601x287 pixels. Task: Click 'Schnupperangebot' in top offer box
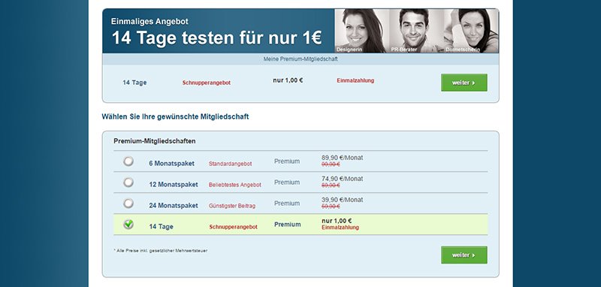pos(207,83)
